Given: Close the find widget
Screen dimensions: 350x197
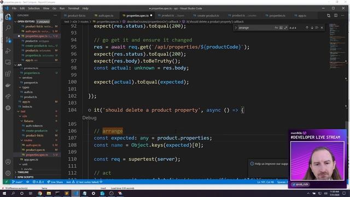Looking at the screenshot, I should tap(322, 28).
